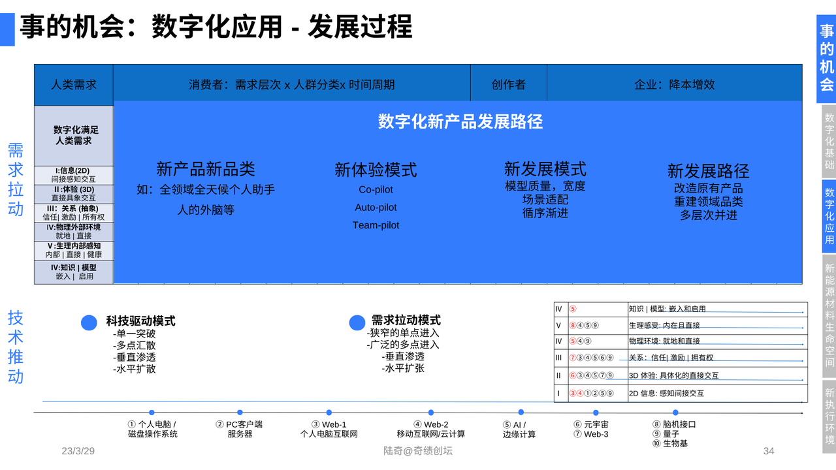Image resolution: width=836 pixels, height=470 pixels.
Task: Switch to the 数字化基础 side tab
Action: (829, 140)
